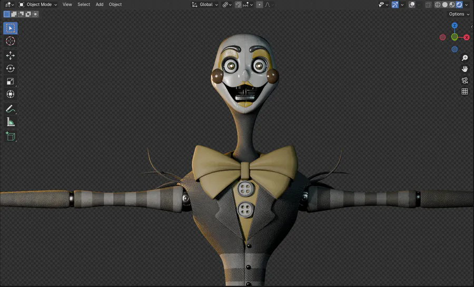This screenshot has width=474, height=287.
Task: Select set new selection mode
Action: click(x=7, y=14)
